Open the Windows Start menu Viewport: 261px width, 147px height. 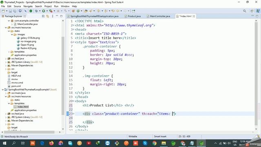coord(4,143)
